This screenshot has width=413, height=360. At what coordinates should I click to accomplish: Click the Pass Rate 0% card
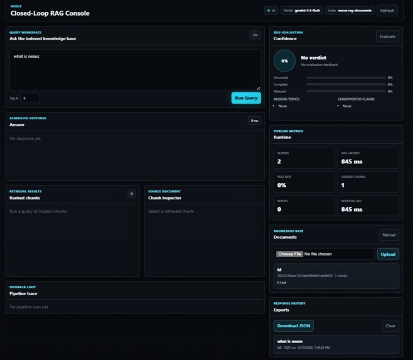click(x=304, y=182)
